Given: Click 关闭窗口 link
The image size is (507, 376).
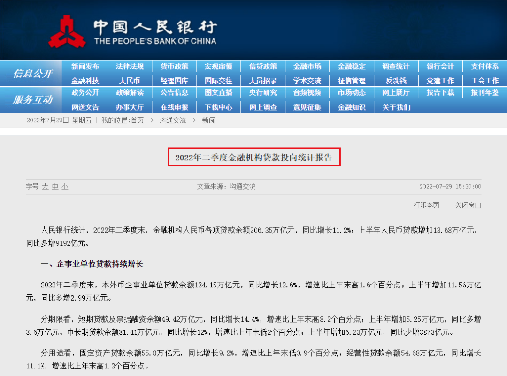Looking at the screenshot, I should (468, 205).
